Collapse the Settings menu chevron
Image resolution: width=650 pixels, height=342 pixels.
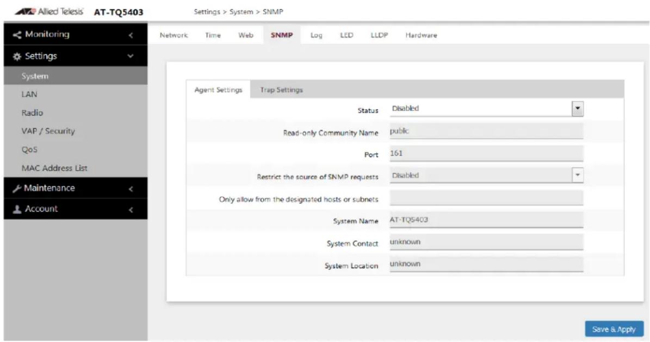(131, 56)
